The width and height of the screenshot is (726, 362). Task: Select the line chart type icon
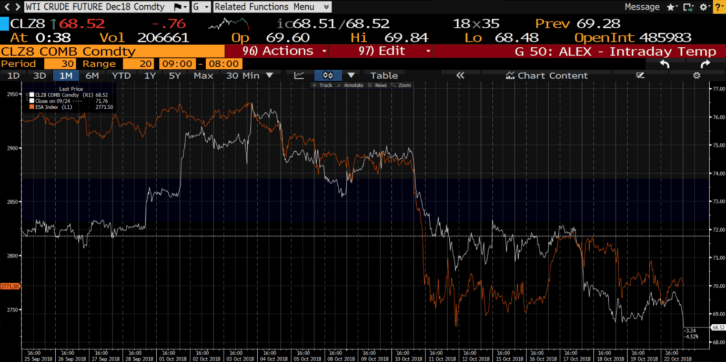(299, 76)
